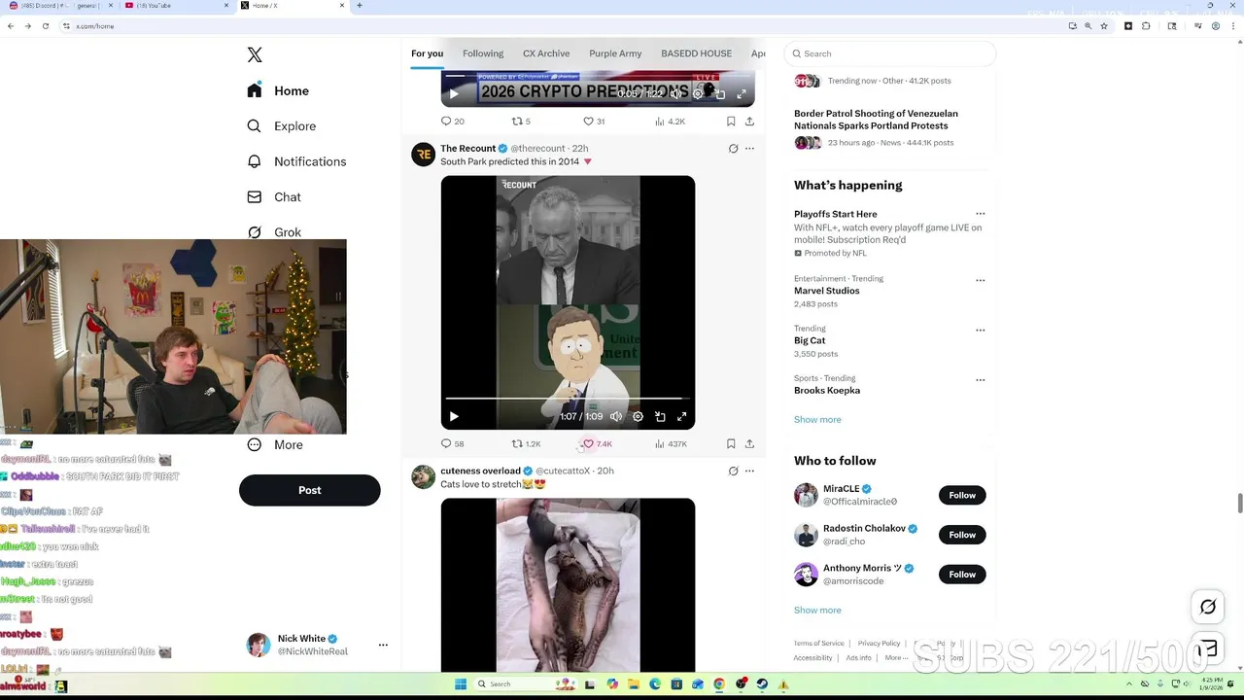The height and width of the screenshot is (700, 1244).
Task: Switch to the Following tab
Action: pos(483,53)
